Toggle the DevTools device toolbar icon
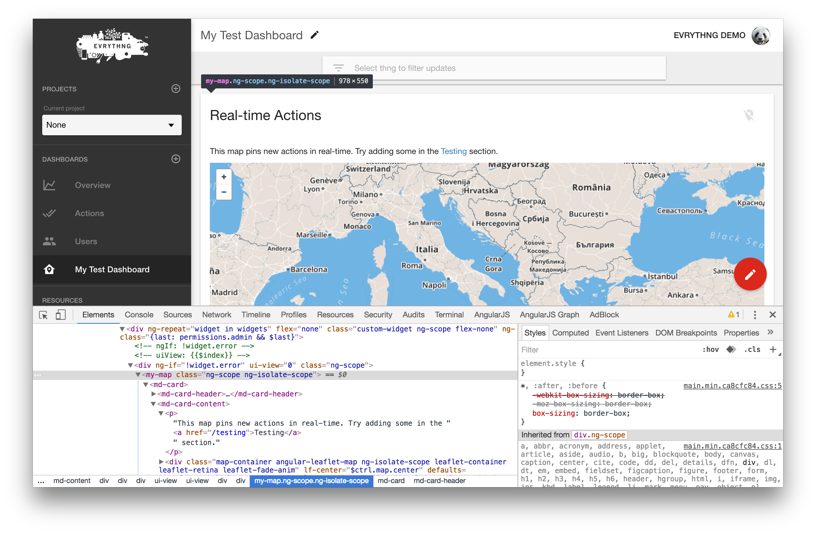Screen dimensions: 816x534 coord(60,315)
